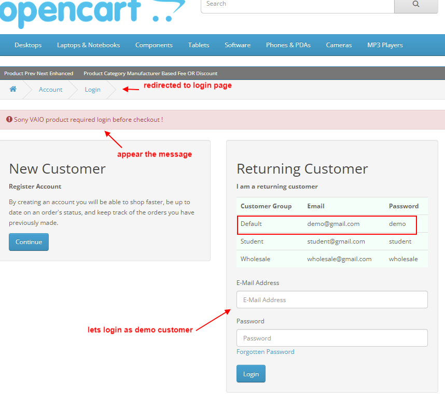
Task: Open the MP3 Players menu
Action: pyautogui.click(x=385, y=45)
